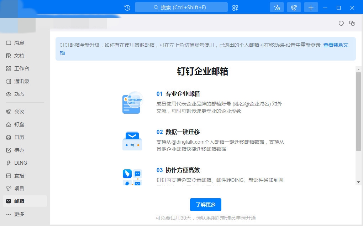Start a call via the phone-video icon
This screenshot has width=363, height=226.
click(x=294, y=7)
